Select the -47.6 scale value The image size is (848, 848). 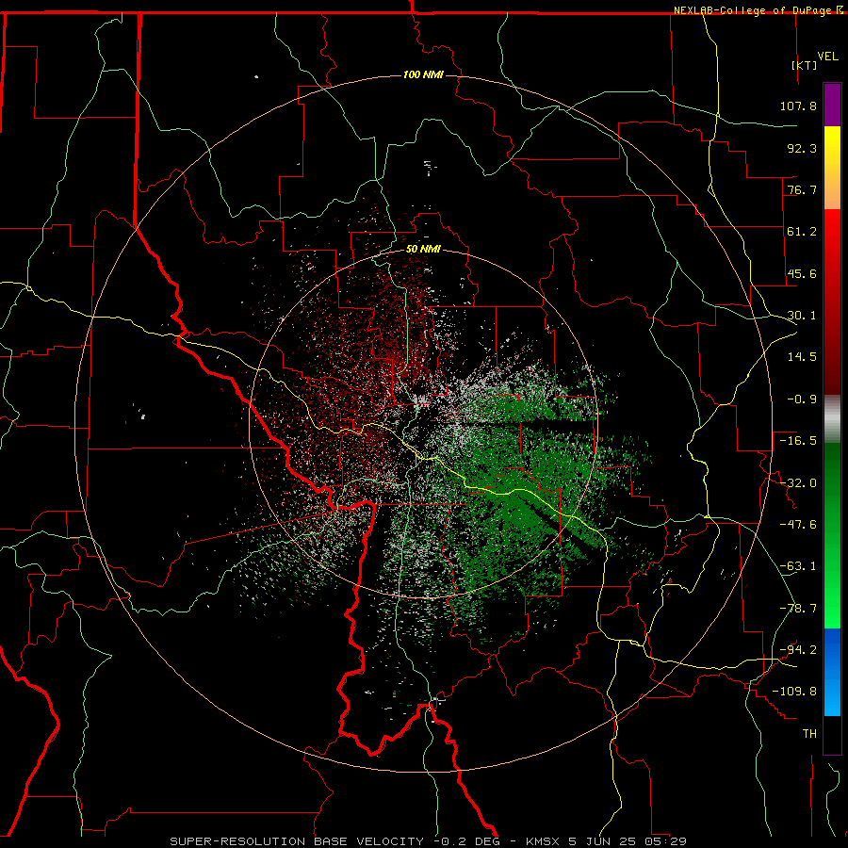pos(798,525)
